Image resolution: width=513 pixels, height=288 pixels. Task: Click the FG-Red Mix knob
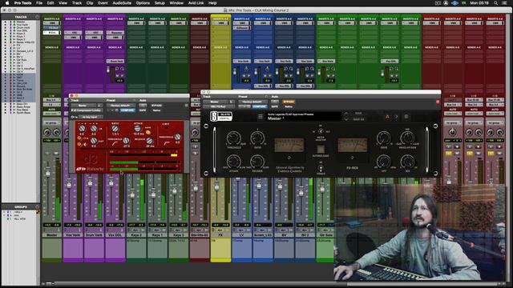407,162
